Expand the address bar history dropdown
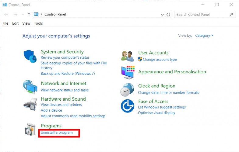239x152 pixels. point(162,15)
